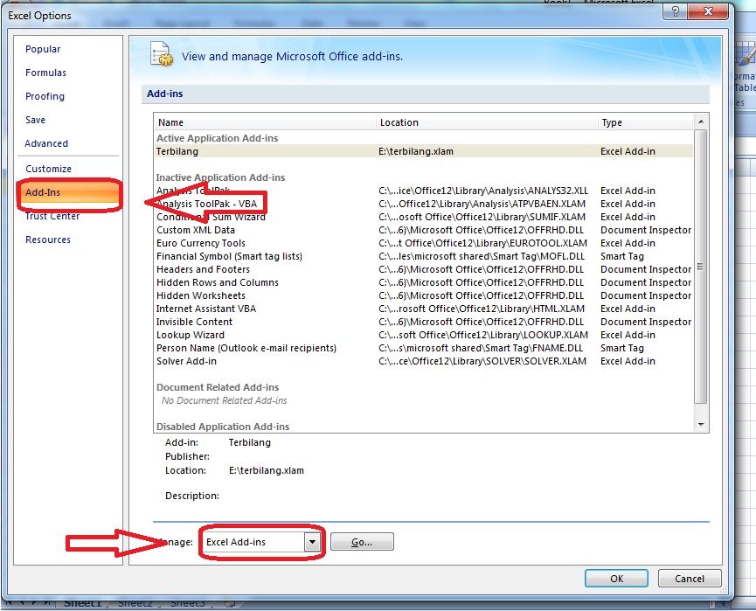Select the Proofing category in sidebar
The image size is (756, 611).
pos(45,96)
